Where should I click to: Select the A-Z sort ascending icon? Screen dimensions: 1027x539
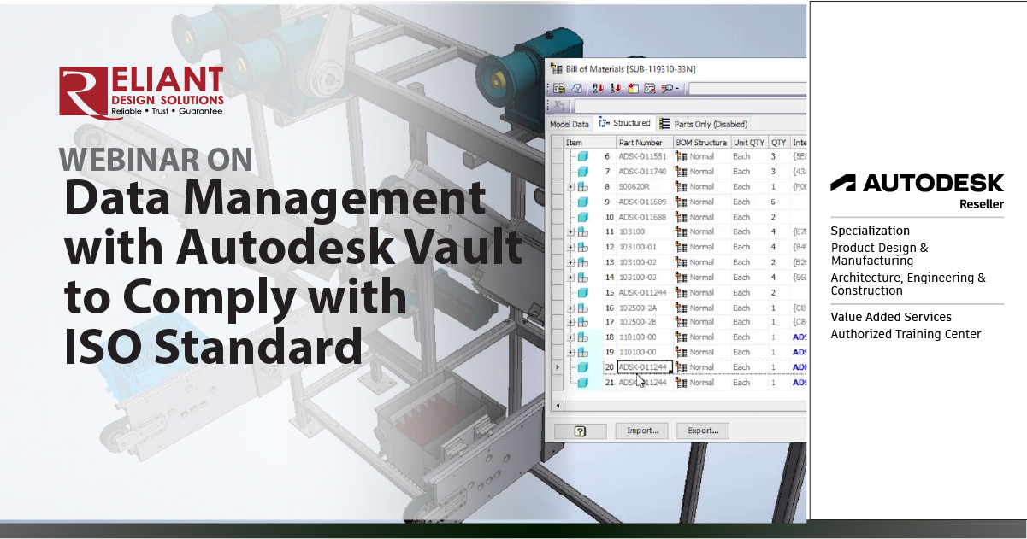(599, 88)
